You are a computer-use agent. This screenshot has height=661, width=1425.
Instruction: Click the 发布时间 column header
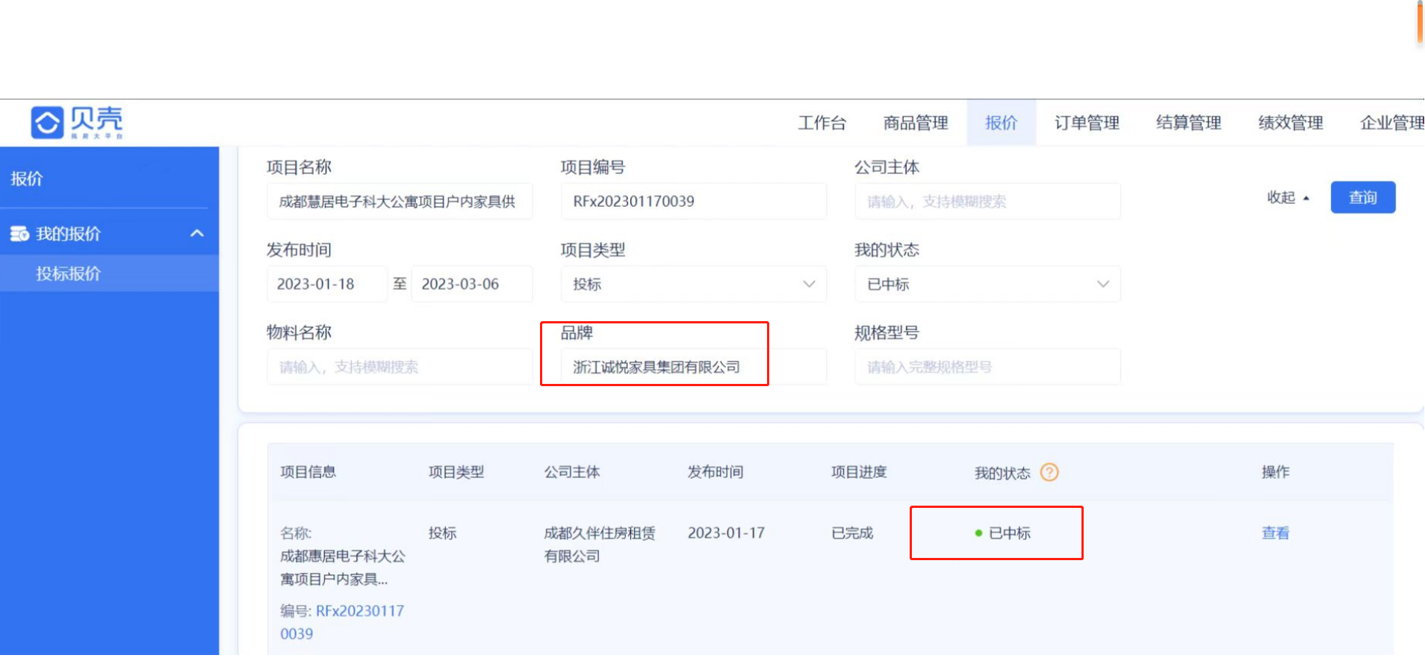[x=715, y=472]
